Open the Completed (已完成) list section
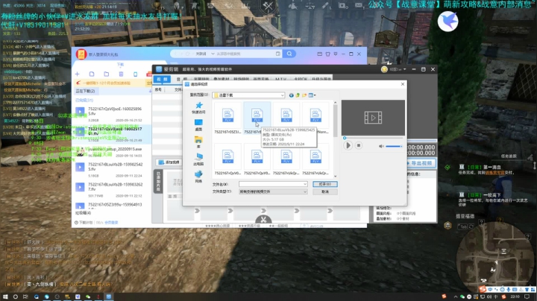This screenshot has width=537, height=301. 84,101
